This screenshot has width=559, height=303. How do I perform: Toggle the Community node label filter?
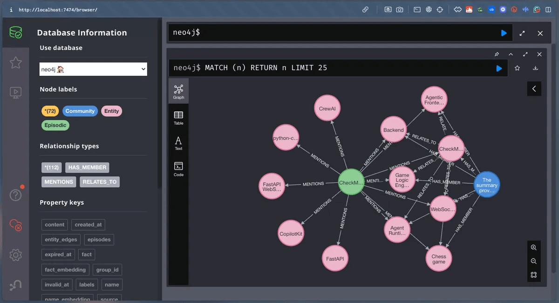[x=80, y=111]
